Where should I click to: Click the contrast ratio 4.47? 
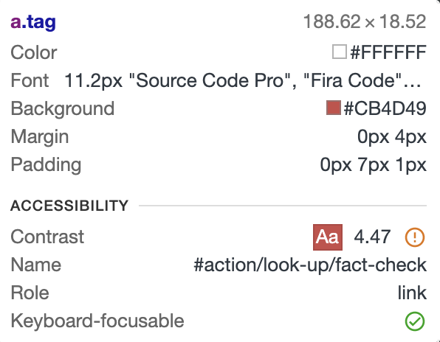[372, 237]
